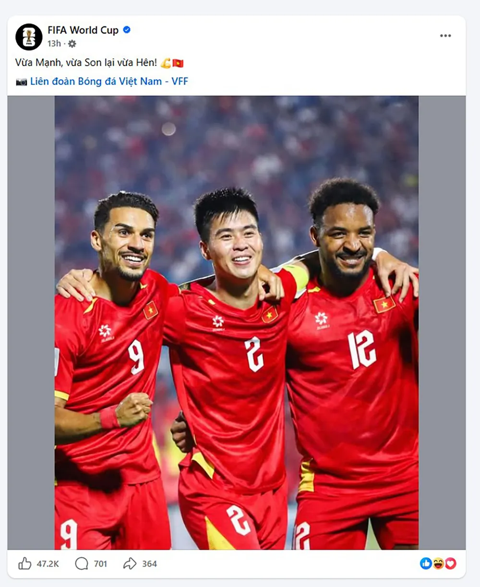The height and width of the screenshot is (587, 480).
Task: Click the thumbs-up Like icon
Action: [x=24, y=564]
